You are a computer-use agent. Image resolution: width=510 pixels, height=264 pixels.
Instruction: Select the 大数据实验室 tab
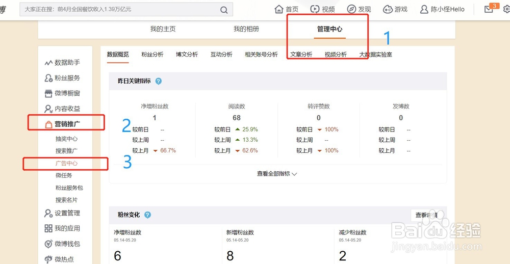(375, 55)
